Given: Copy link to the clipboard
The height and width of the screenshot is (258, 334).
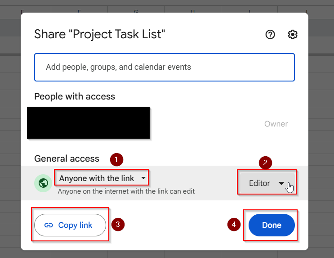Looking at the screenshot, I should pos(70,225).
